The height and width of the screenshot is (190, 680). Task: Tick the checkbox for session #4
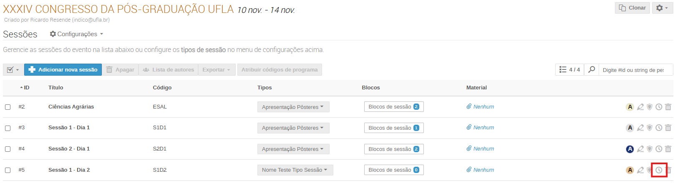pyautogui.click(x=8, y=149)
